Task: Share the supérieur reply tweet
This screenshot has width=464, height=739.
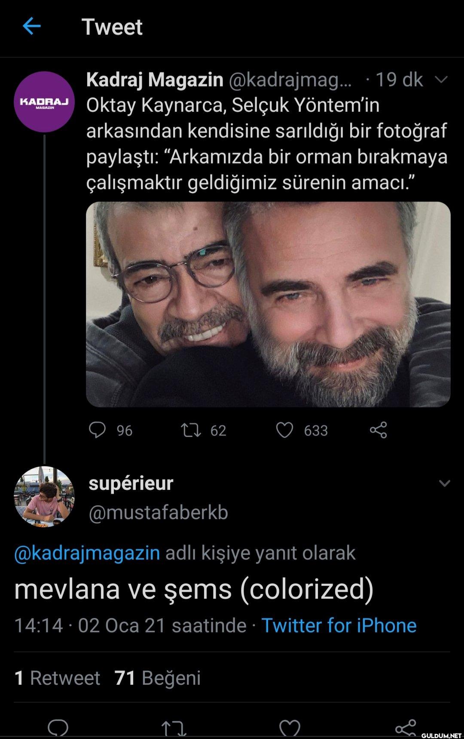Action: coord(406,727)
